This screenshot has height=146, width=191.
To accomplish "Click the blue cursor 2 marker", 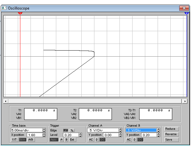I will [x=187, y=14].
